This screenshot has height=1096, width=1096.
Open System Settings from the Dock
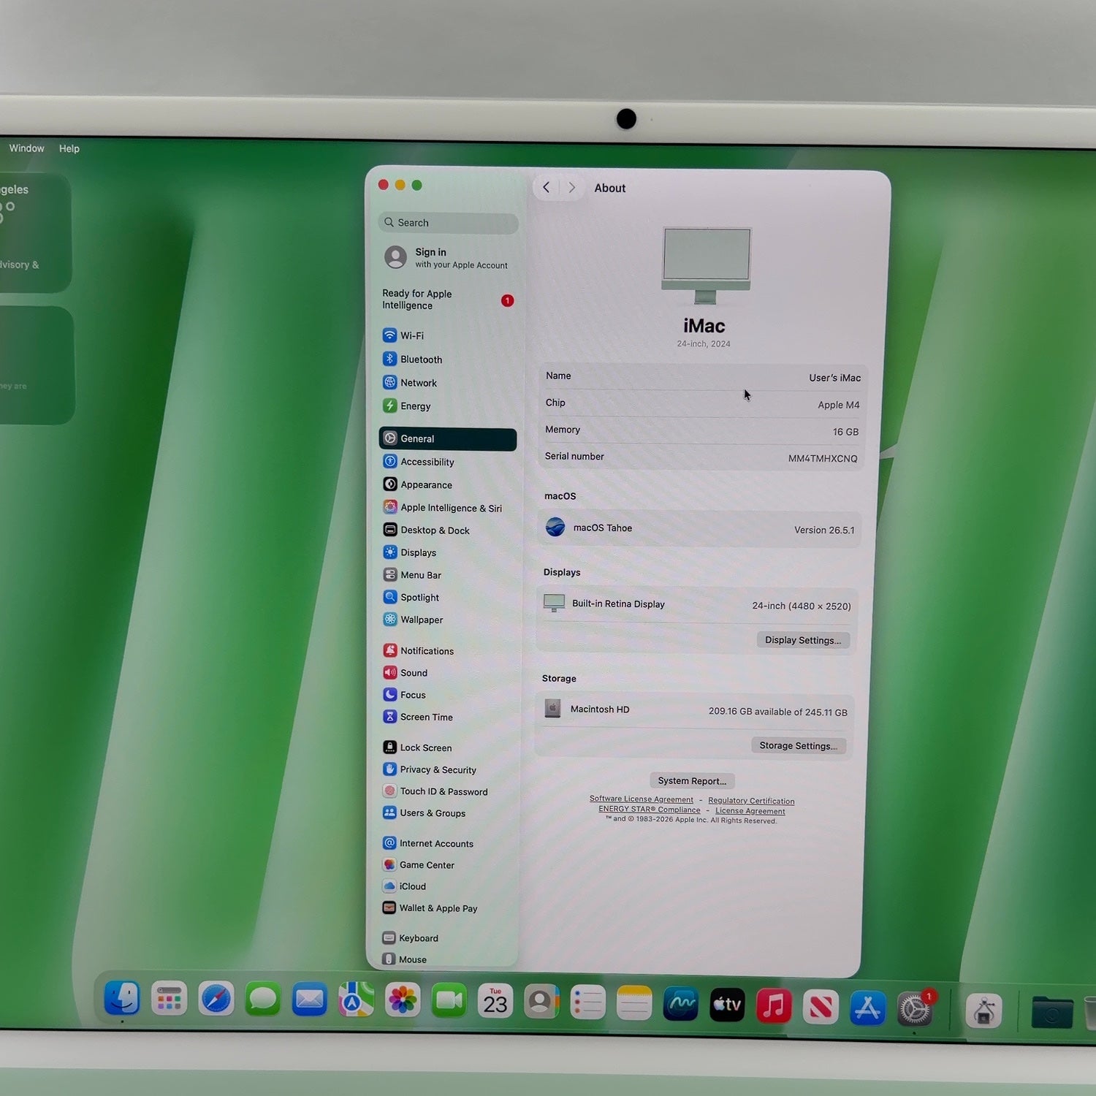coord(914,1010)
